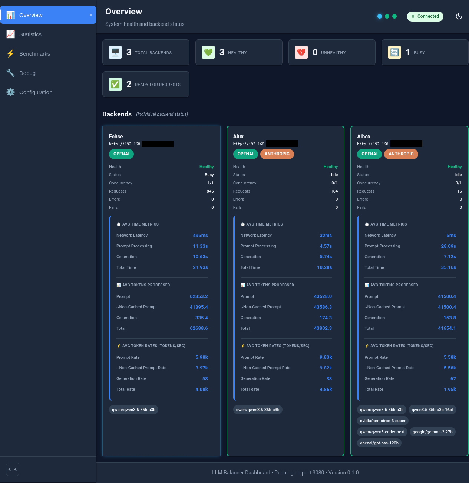This screenshot has height=483, width=469.
Task: Open the Debug section
Action: click(48, 73)
